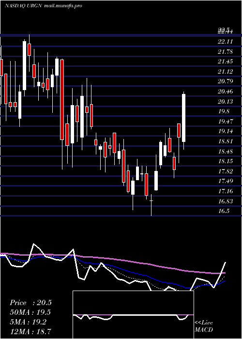Click the 19.47 price axis label
The image size is (242, 339).
coord(226,121)
